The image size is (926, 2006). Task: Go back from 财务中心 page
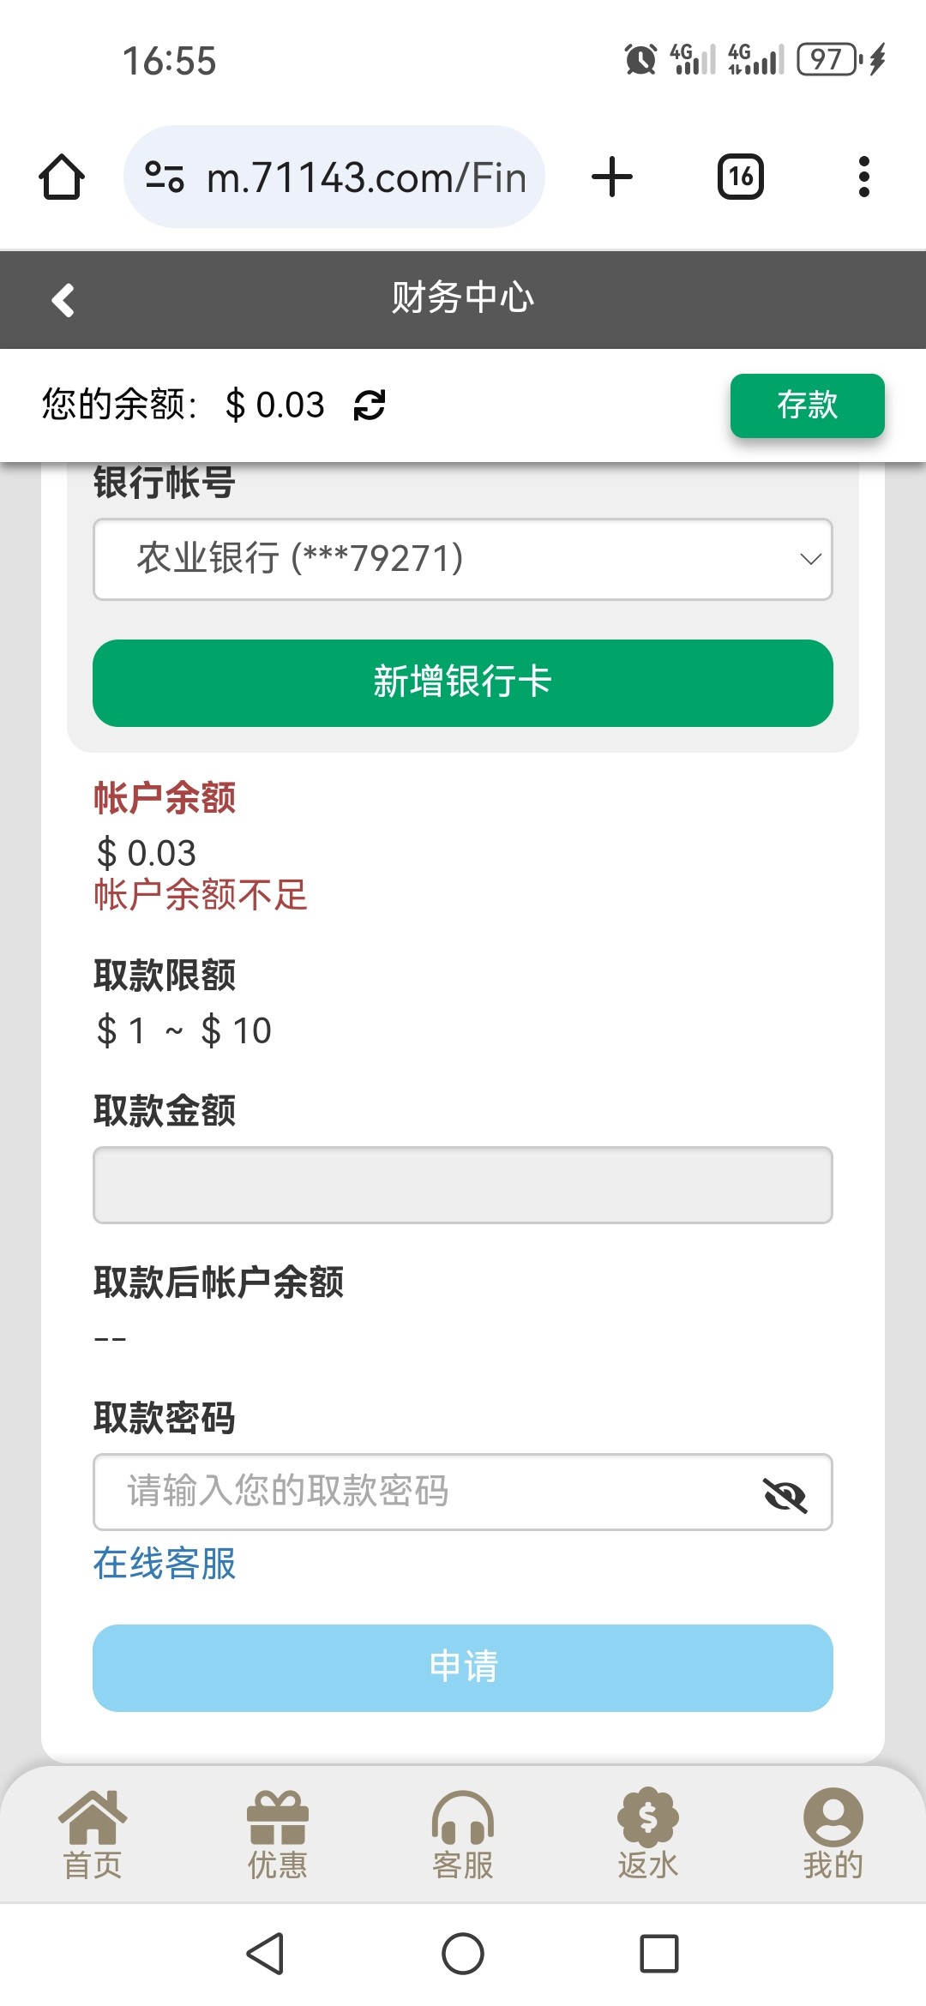tap(63, 300)
